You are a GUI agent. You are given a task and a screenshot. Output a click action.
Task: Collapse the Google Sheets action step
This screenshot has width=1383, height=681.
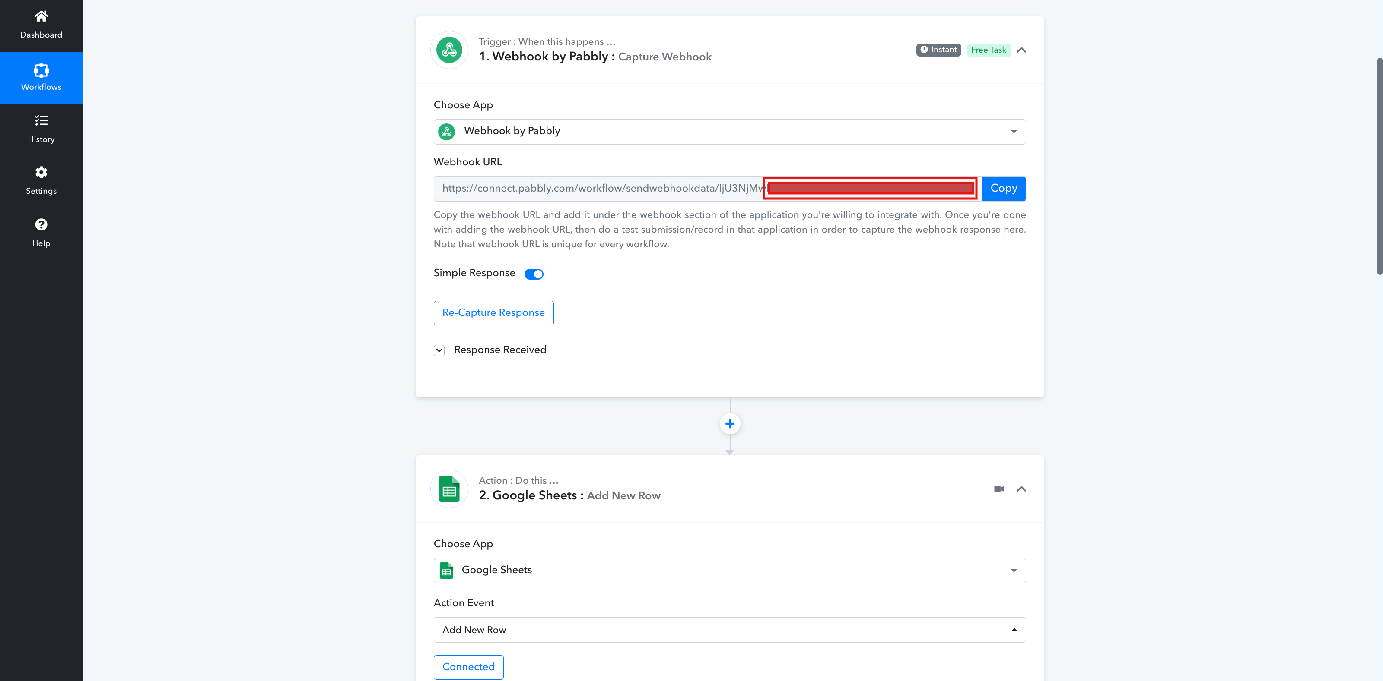coord(1021,489)
